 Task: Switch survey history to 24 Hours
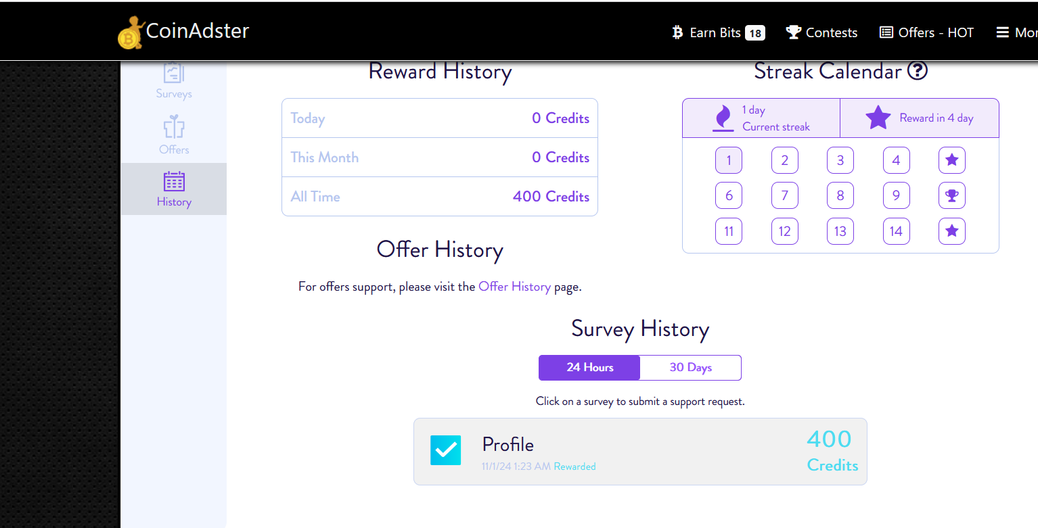click(x=589, y=368)
